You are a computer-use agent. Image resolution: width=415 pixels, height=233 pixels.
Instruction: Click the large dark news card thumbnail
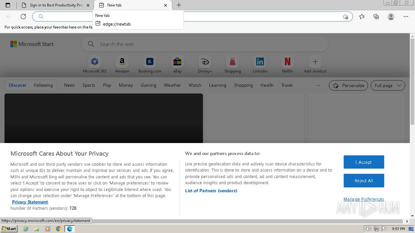(104, 118)
